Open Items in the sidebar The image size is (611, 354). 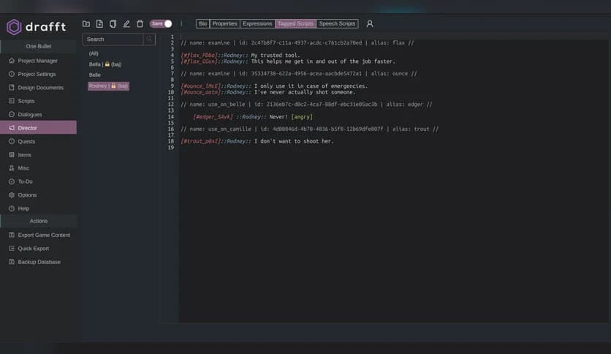(x=38, y=155)
